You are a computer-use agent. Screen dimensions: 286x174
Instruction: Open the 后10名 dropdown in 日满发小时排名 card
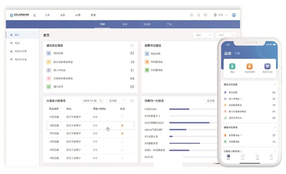(116, 101)
